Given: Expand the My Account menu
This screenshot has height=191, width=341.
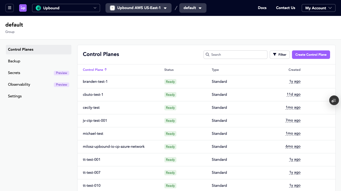Looking at the screenshot, I should [x=318, y=8].
